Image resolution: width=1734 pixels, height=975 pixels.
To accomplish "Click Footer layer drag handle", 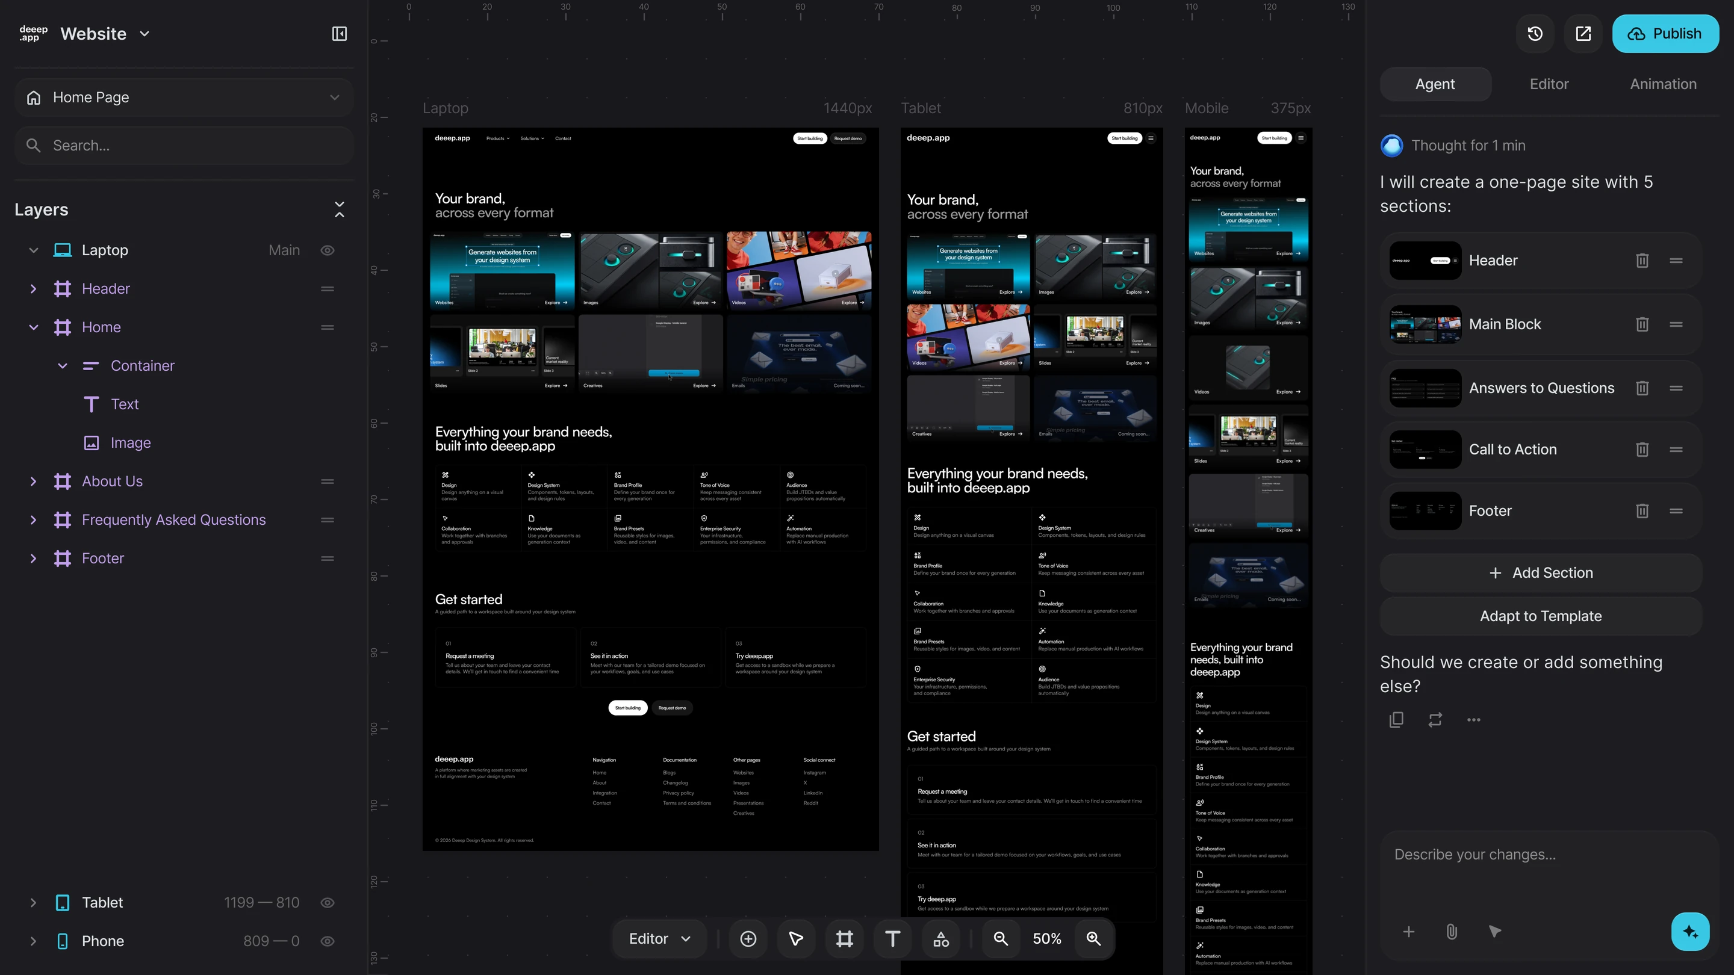I will 327,559.
